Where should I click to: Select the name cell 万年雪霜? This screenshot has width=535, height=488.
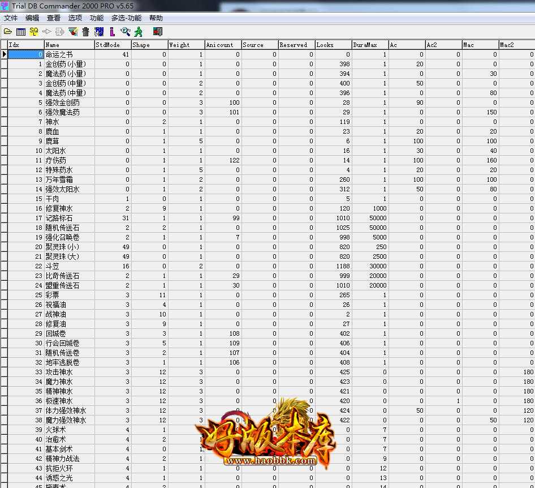pyautogui.click(x=69, y=179)
